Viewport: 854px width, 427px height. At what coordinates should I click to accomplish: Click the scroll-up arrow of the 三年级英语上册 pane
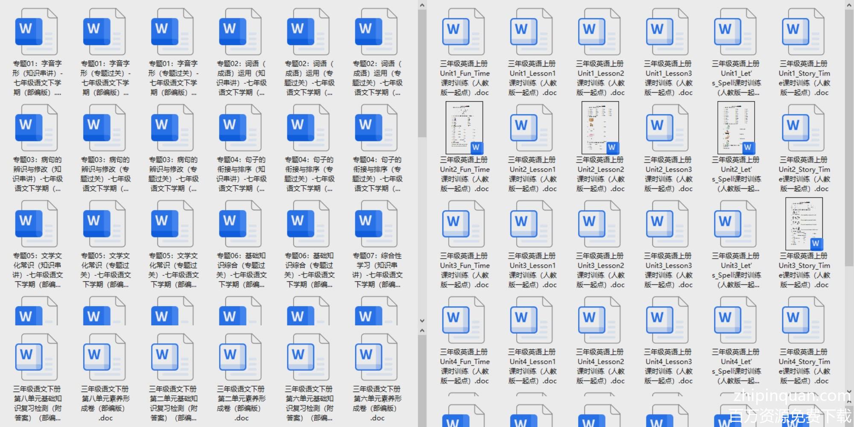click(849, 5)
